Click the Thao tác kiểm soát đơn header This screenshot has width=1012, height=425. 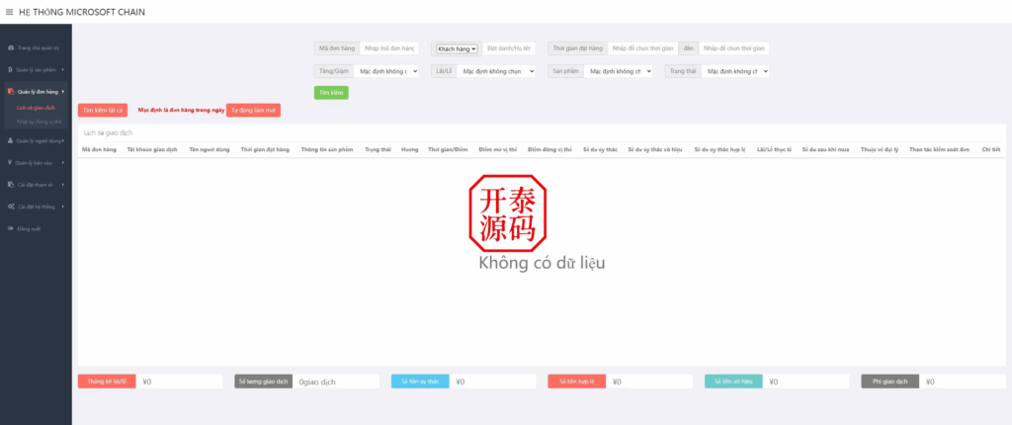tap(939, 150)
